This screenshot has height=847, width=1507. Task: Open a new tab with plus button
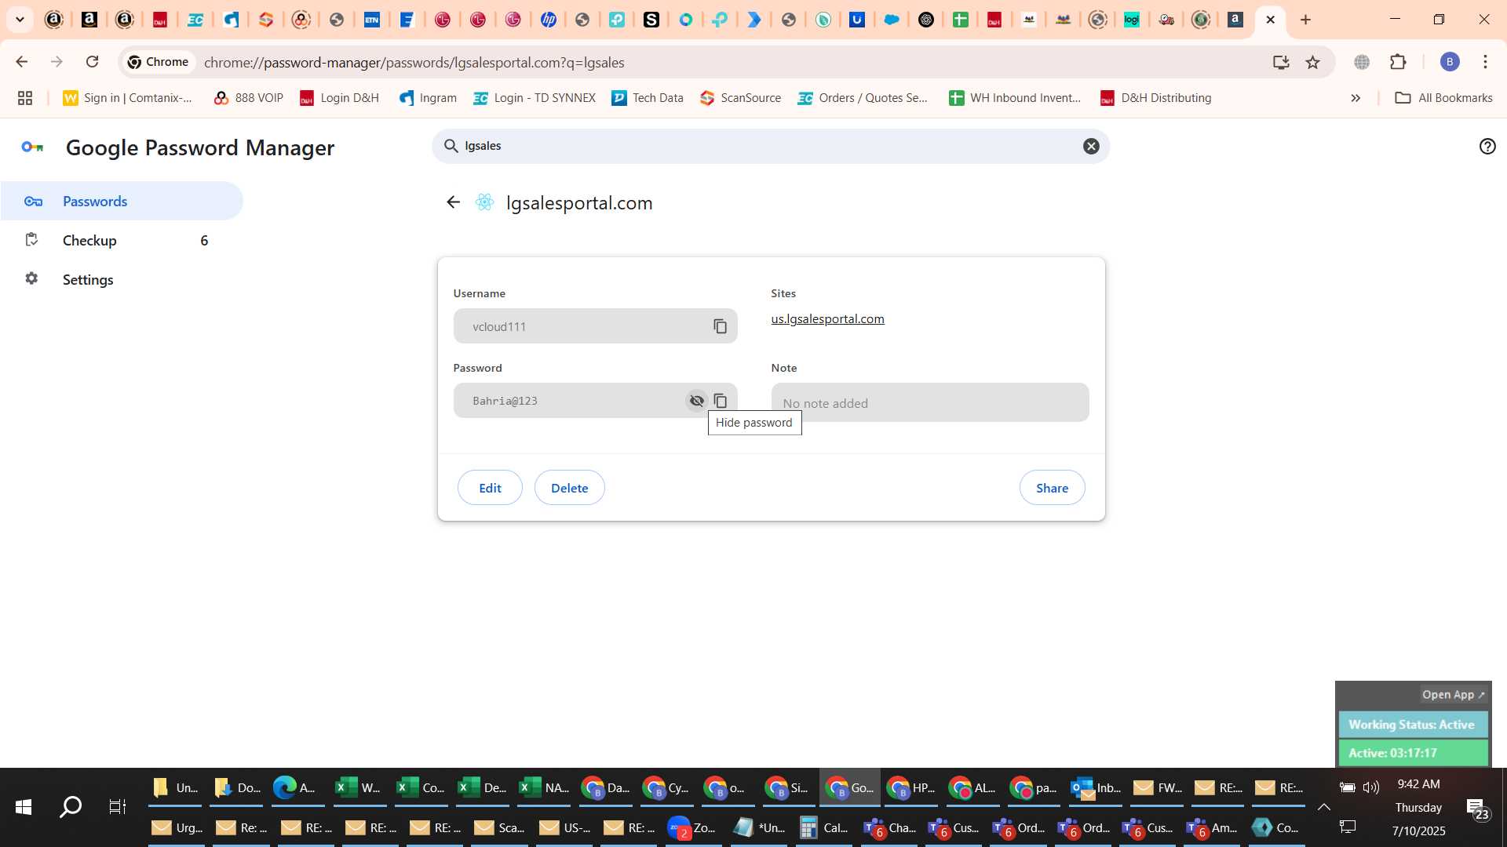pyautogui.click(x=1306, y=20)
